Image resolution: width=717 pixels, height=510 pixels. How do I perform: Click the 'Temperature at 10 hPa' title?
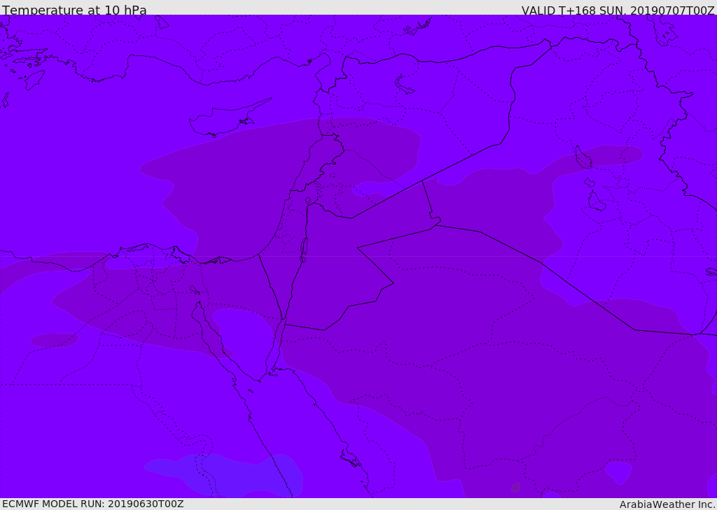click(x=74, y=10)
